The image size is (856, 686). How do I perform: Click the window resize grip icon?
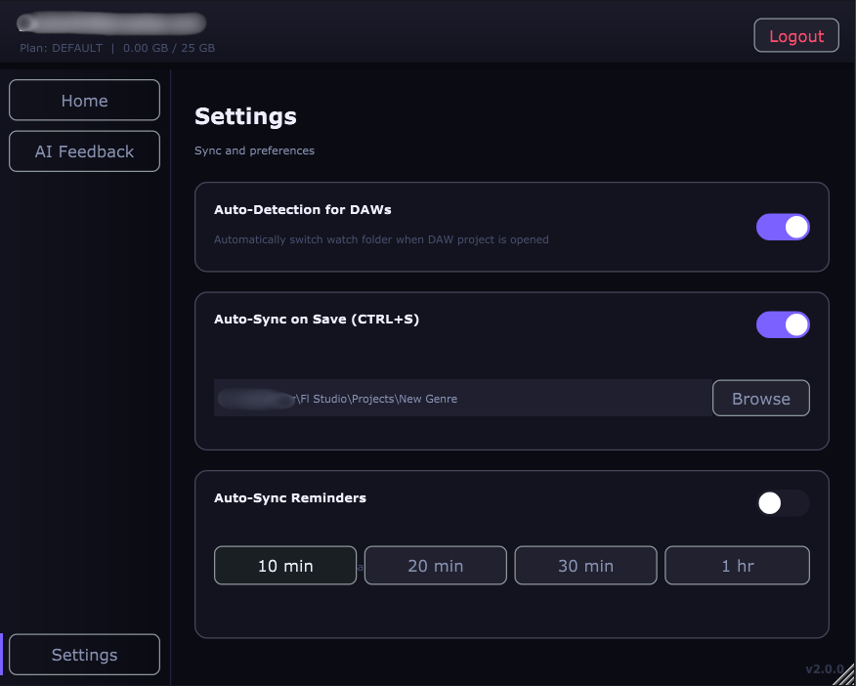point(844,675)
